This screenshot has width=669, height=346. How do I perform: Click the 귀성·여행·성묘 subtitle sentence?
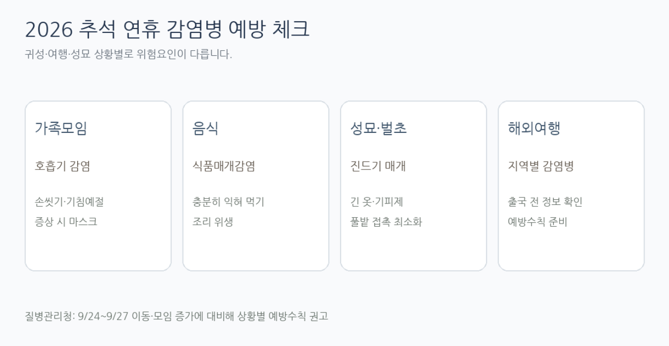click(x=128, y=54)
